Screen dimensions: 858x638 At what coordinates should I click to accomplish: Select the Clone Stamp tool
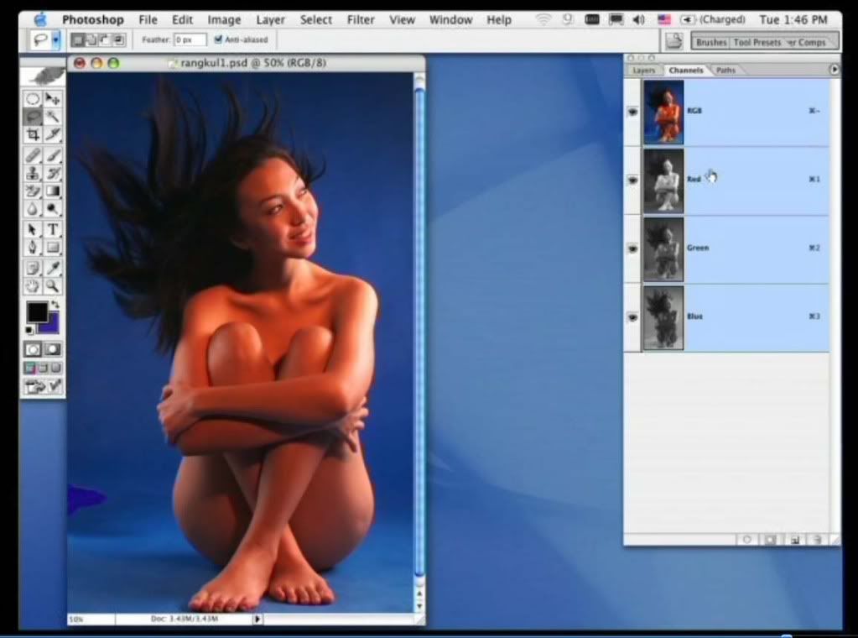coord(33,173)
